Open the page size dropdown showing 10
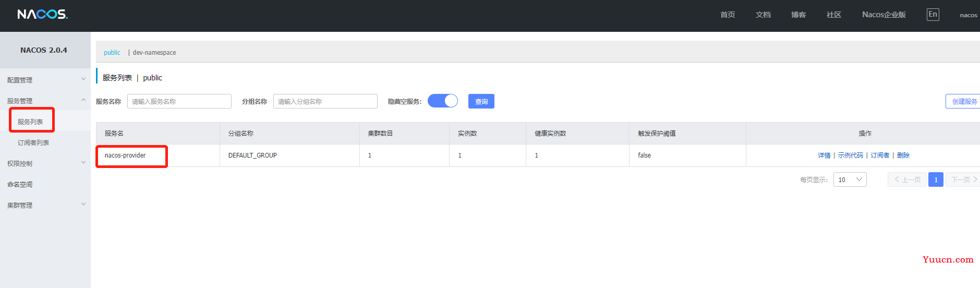This screenshot has height=288, width=980. 850,179
